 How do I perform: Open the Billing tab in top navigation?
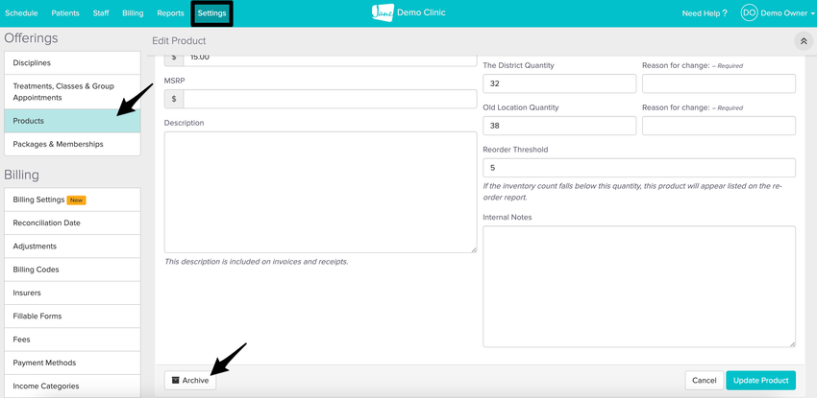pos(133,13)
